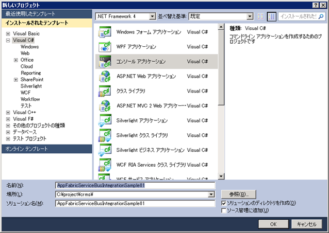This screenshot has height=233, width=329.
Task: Switch to small icons view
Action: point(261,16)
